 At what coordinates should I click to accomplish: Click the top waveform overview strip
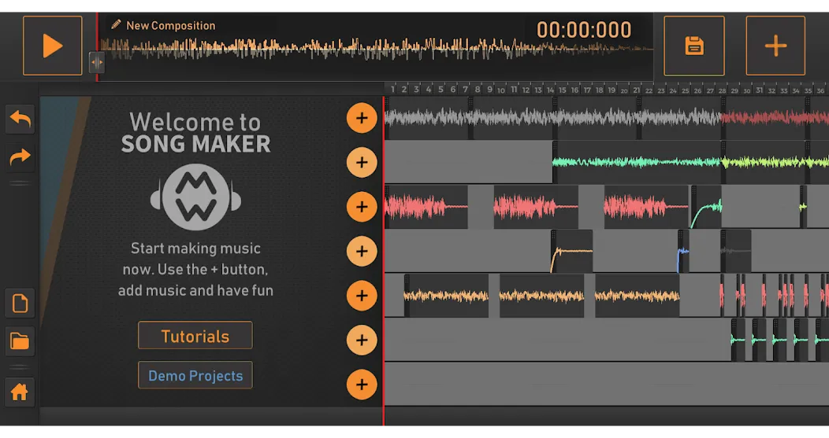(375, 49)
